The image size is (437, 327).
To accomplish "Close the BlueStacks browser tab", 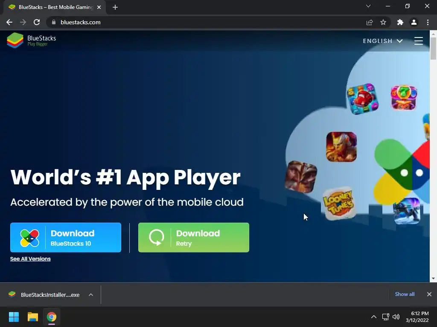I will pos(99,7).
